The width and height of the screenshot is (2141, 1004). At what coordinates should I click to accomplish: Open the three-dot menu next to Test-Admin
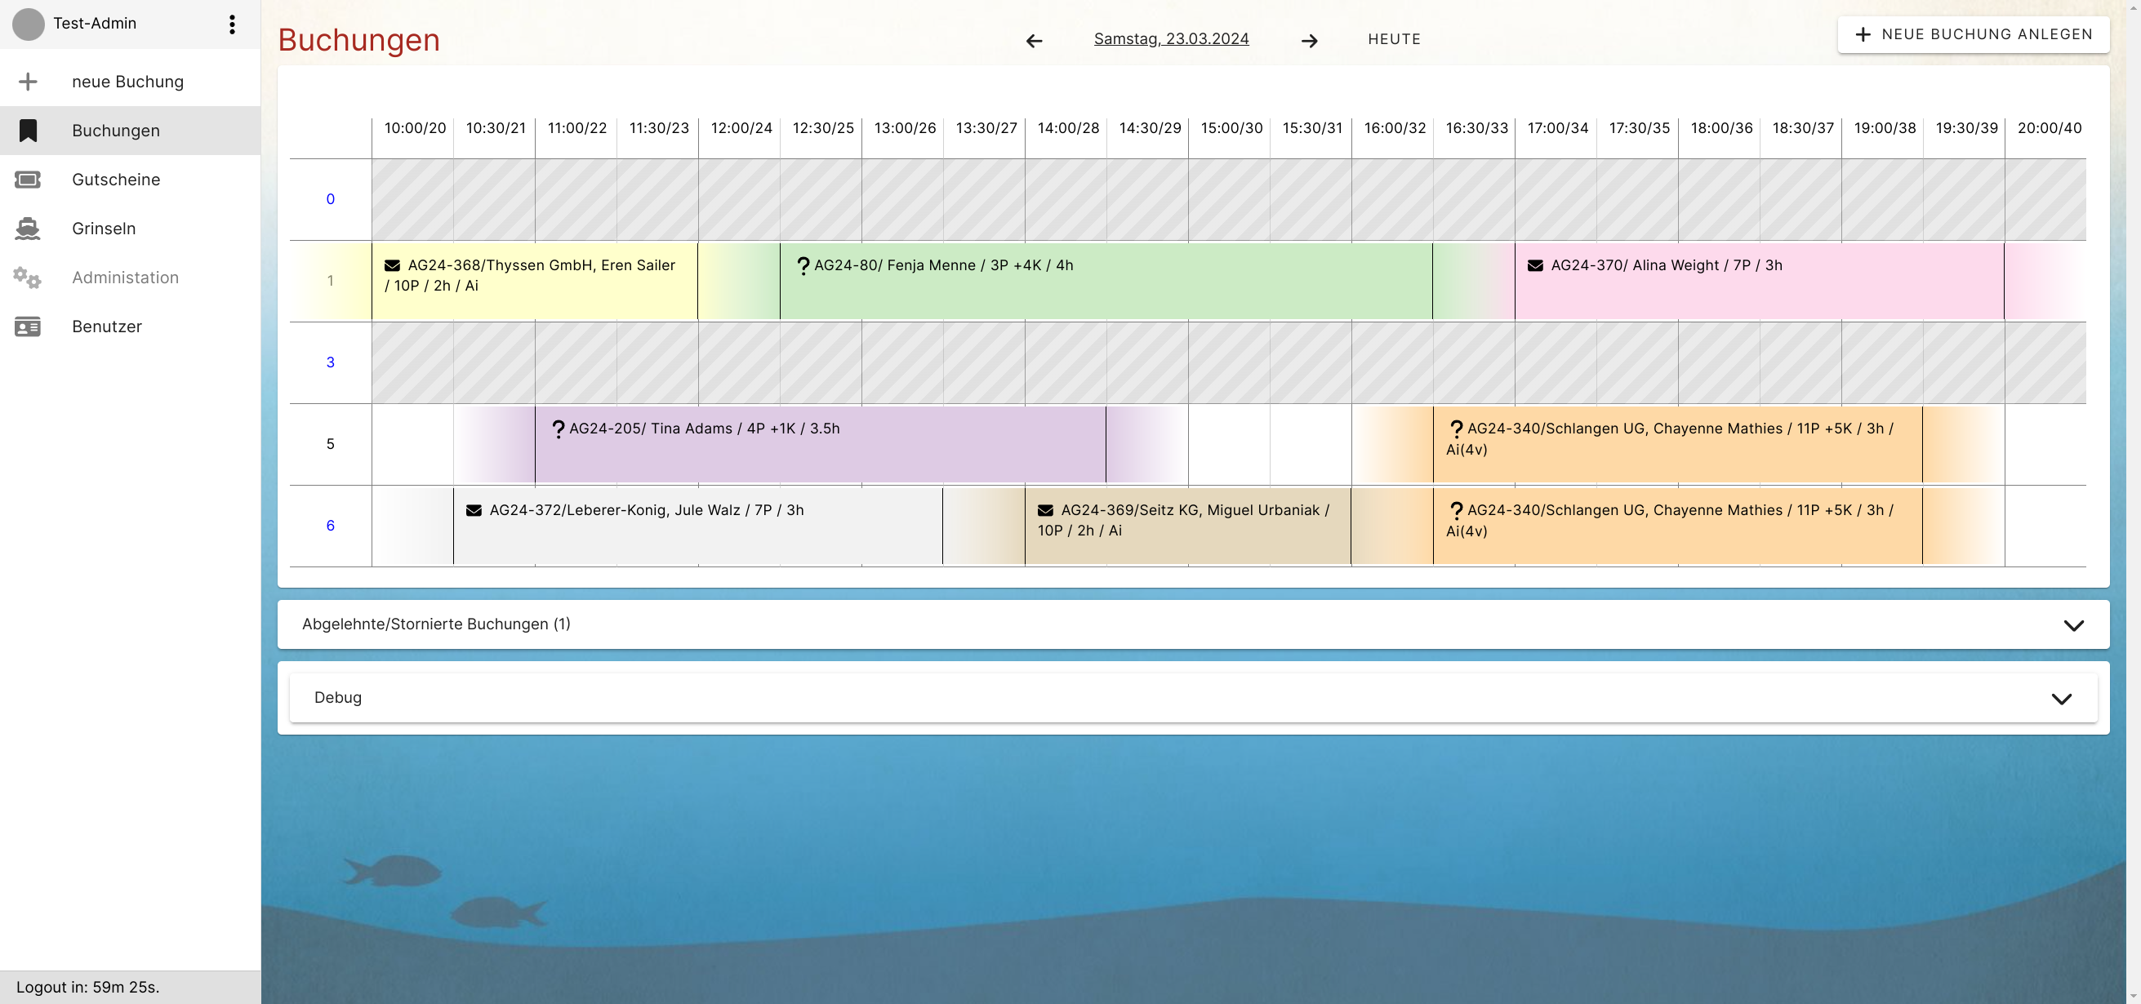point(232,24)
